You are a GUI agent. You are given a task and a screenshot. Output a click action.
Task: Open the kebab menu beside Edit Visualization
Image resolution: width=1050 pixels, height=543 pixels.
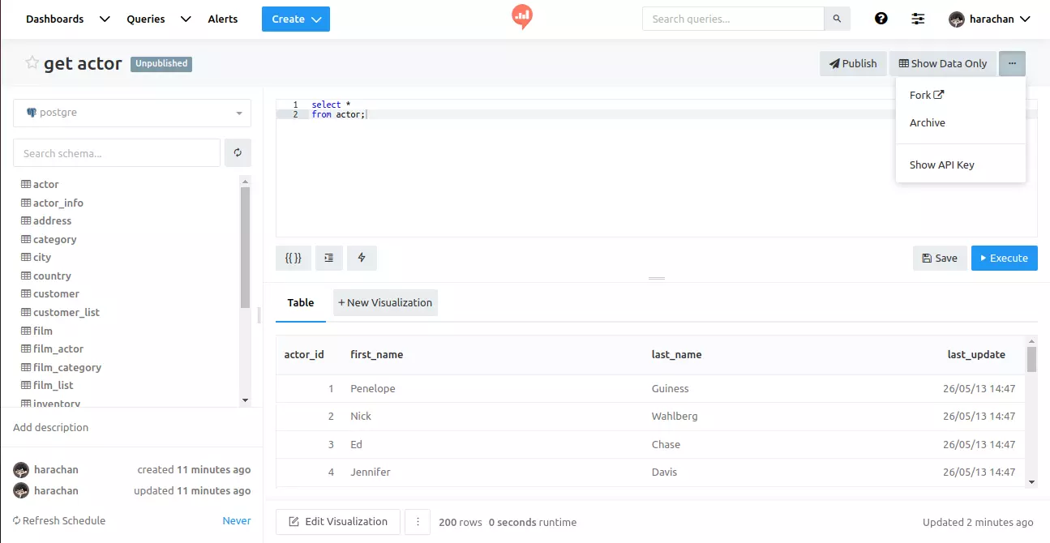pos(418,522)
